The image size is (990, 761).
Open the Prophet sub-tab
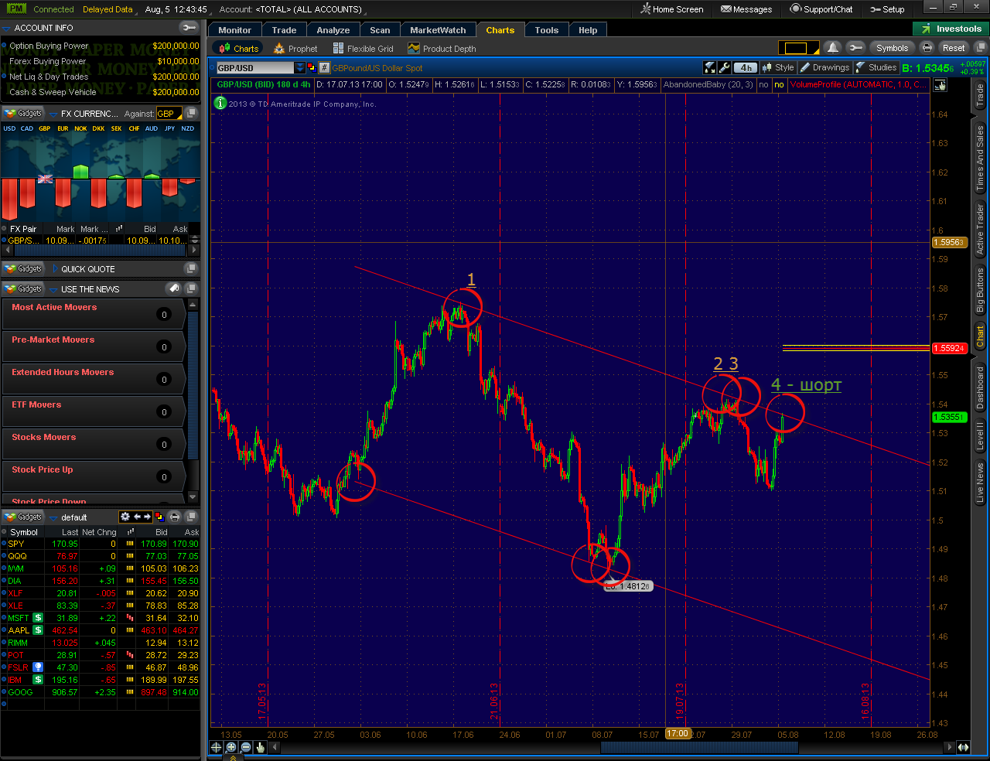(295, 49)
